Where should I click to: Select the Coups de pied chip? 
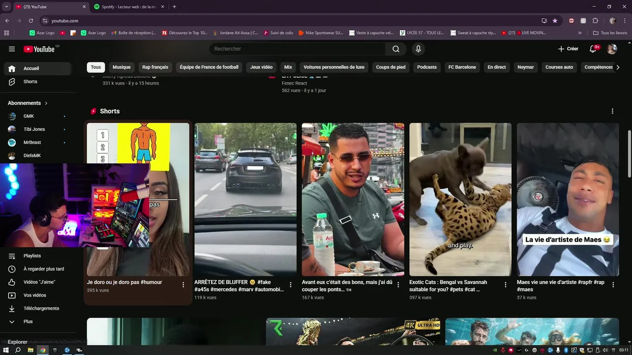(391, 67)
